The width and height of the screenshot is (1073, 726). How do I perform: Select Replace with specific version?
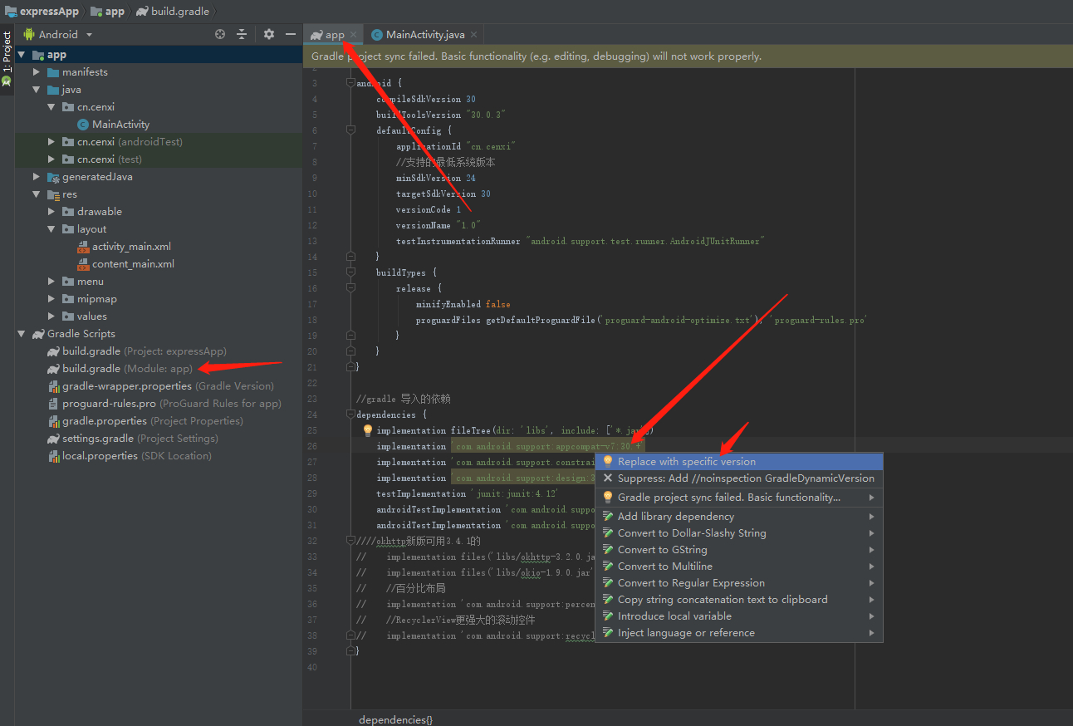click(x=686, y=462)
